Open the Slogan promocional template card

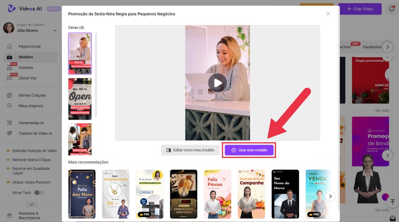click(371, 80)
